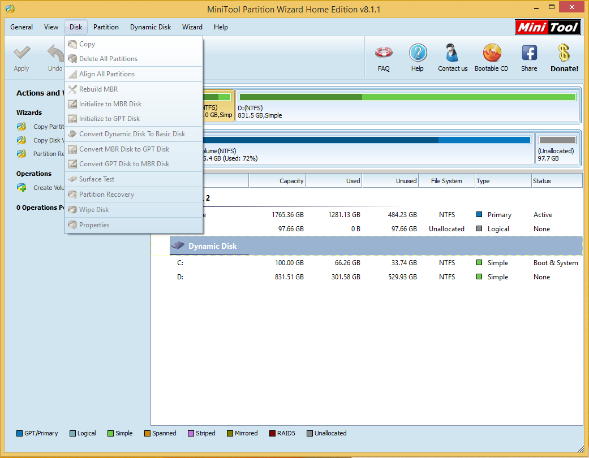Select the C: volume row

[x=376, y=263]
